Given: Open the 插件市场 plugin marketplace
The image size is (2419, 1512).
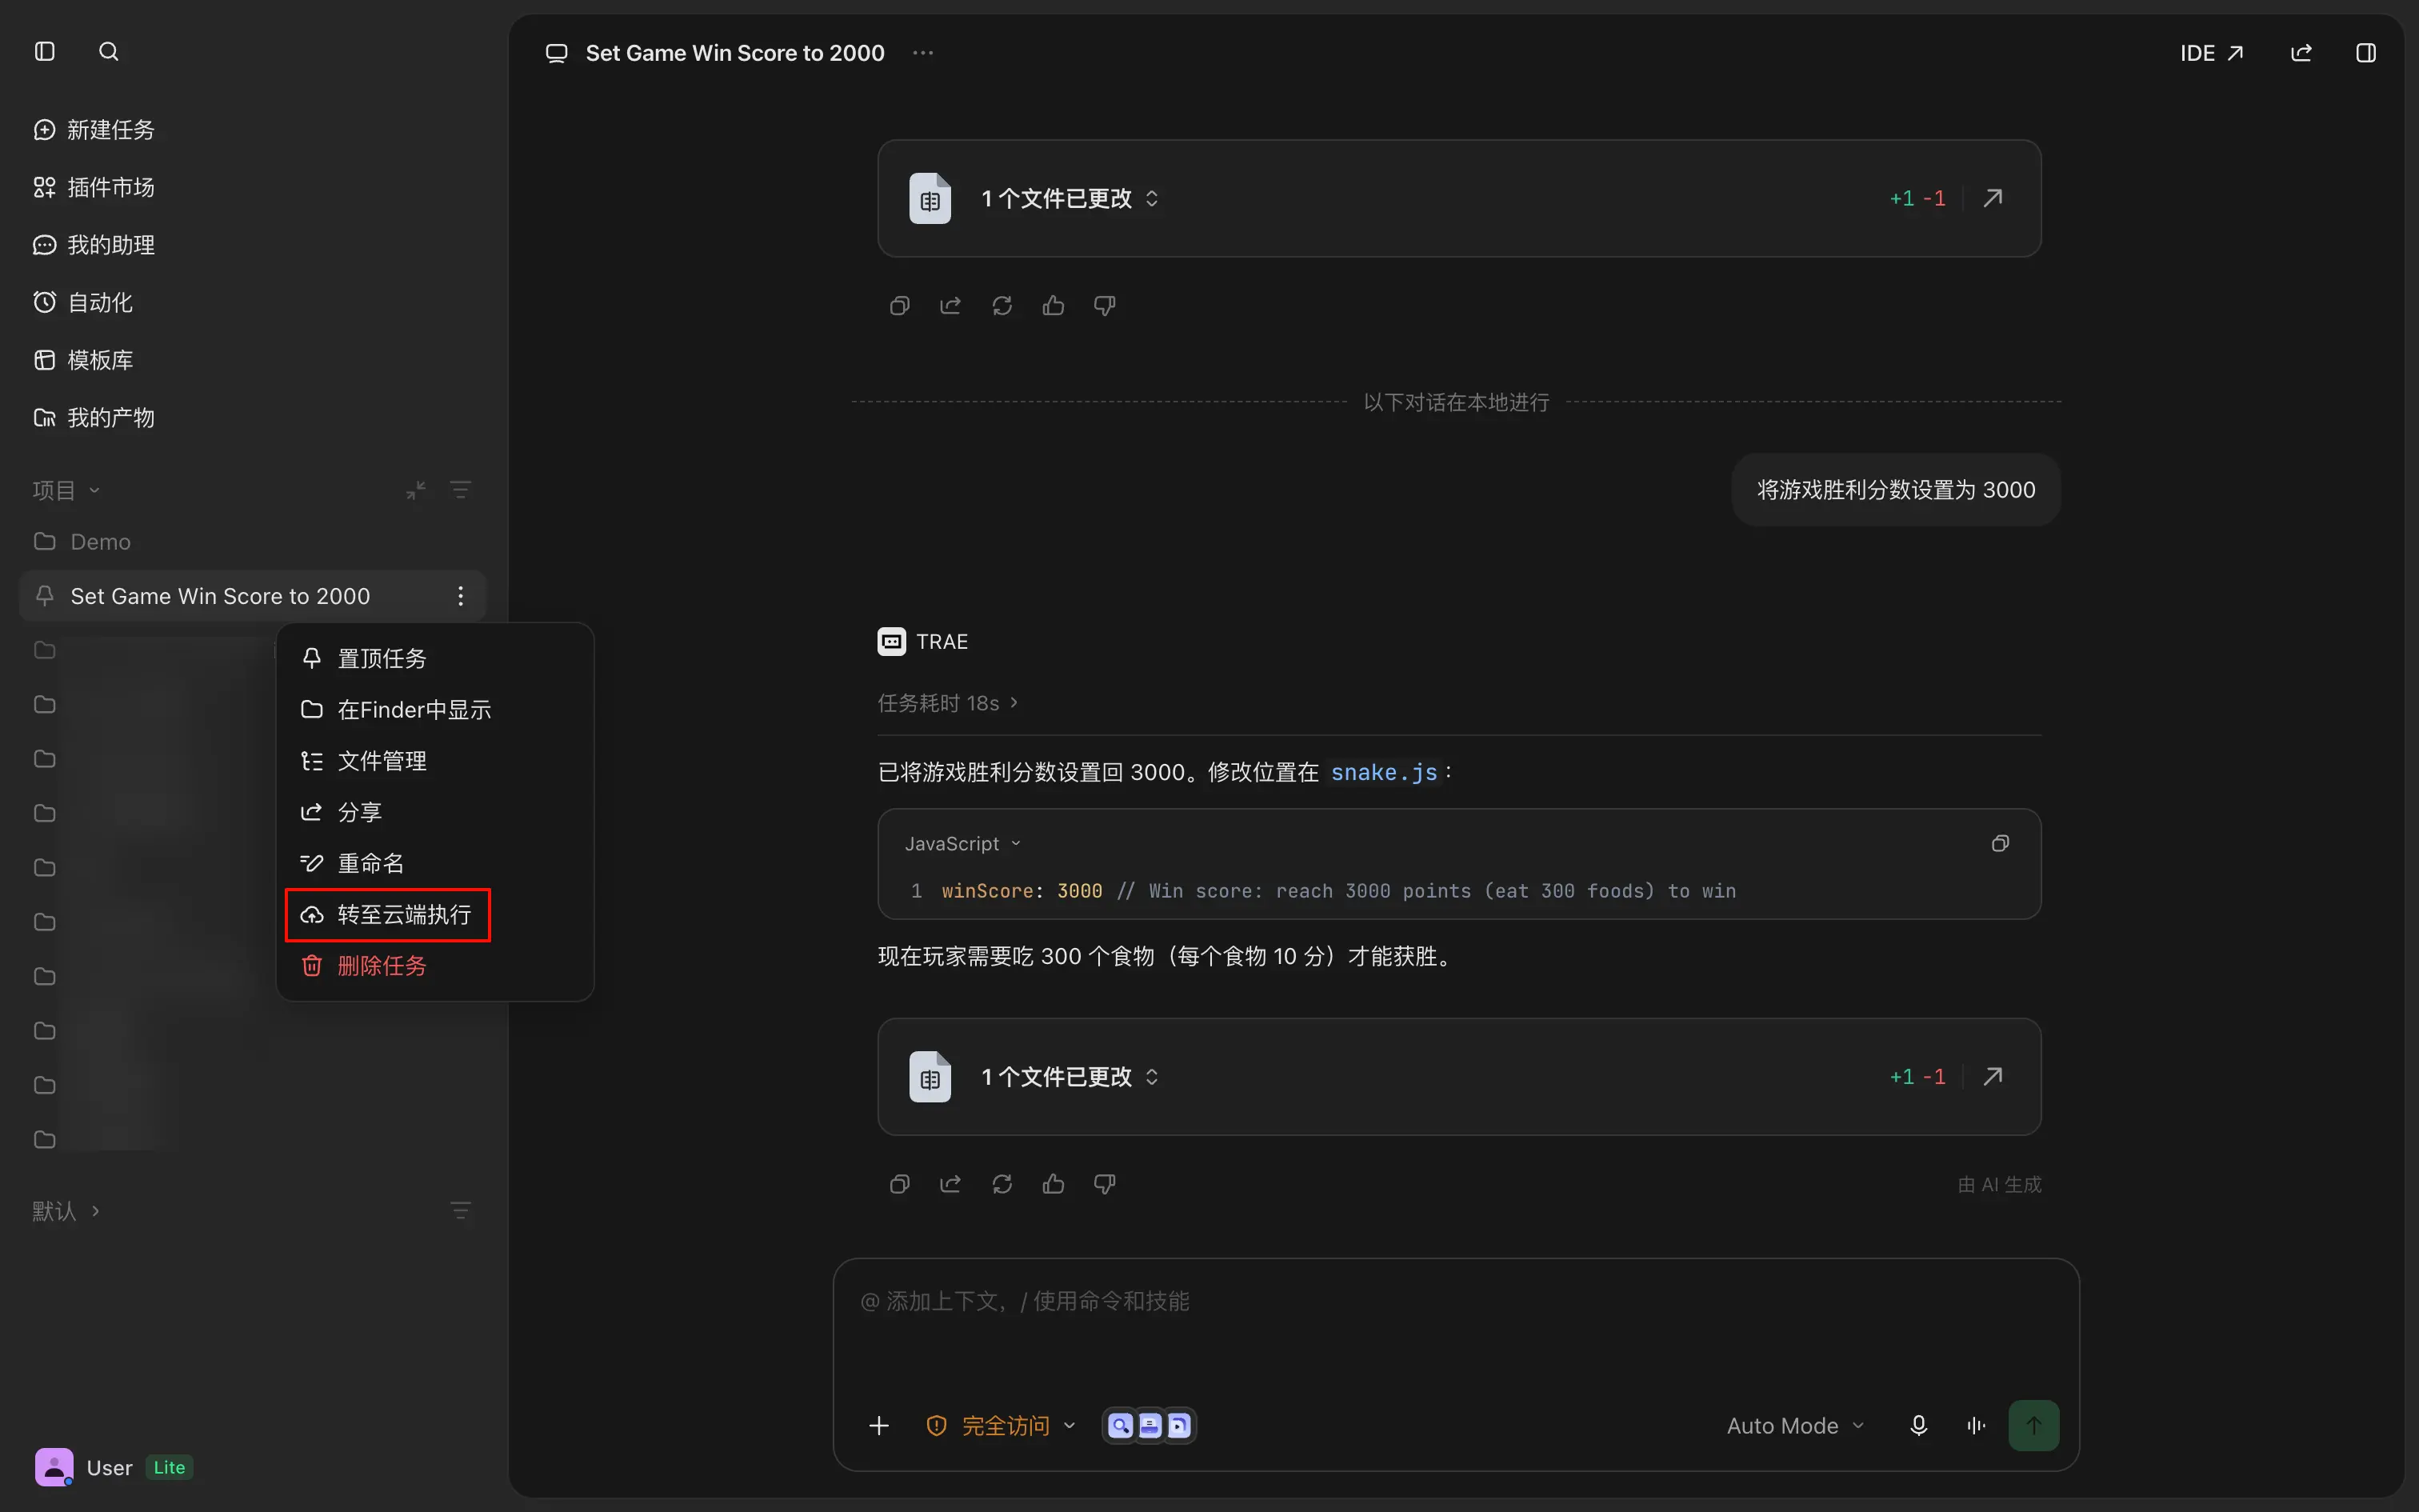Looking at the screenshot, I should (x=94, y=187).
